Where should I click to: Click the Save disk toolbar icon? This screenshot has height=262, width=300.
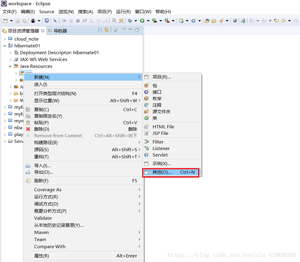(x=18, y=21)
